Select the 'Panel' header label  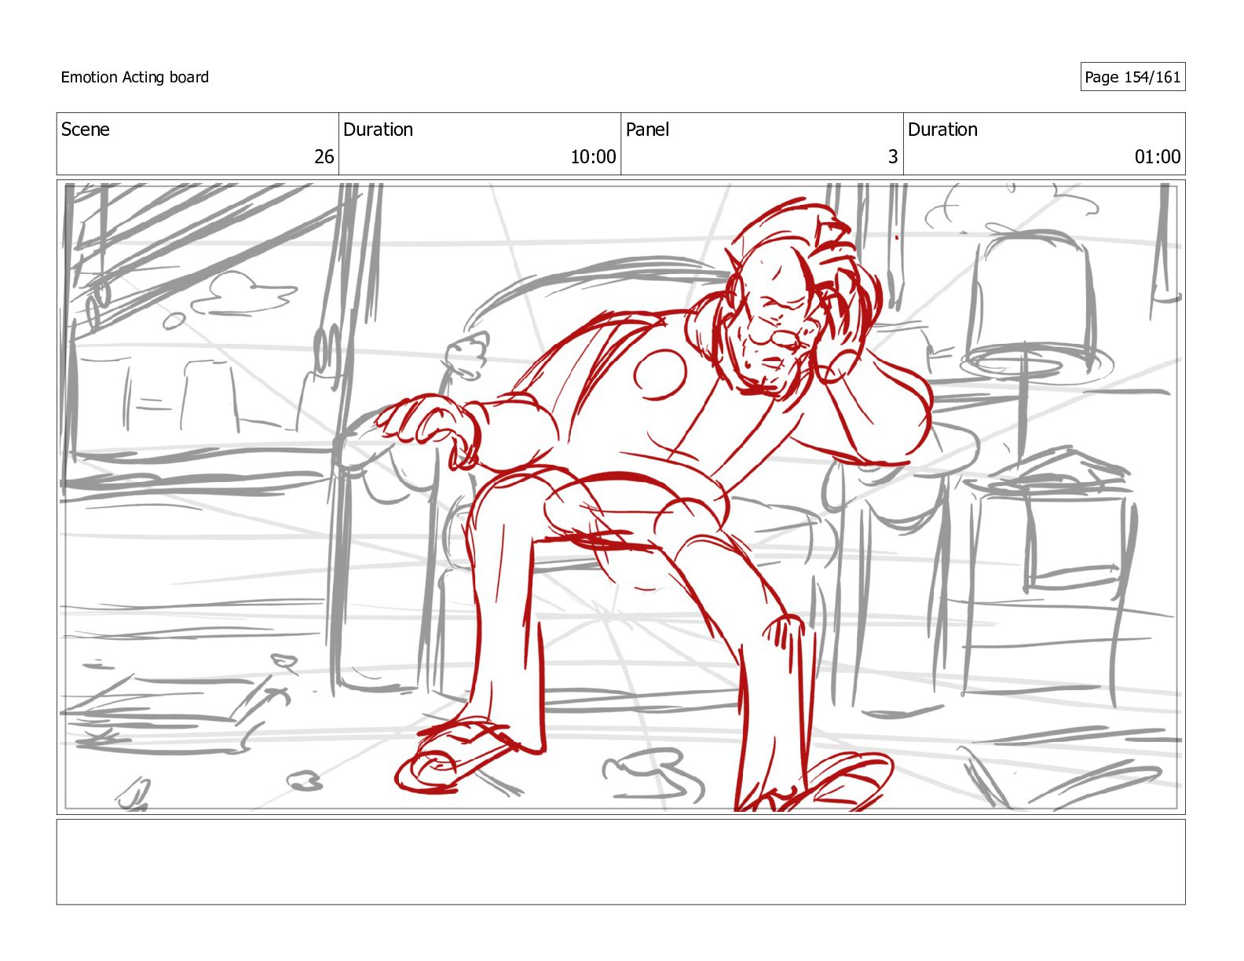coord(647,130)
